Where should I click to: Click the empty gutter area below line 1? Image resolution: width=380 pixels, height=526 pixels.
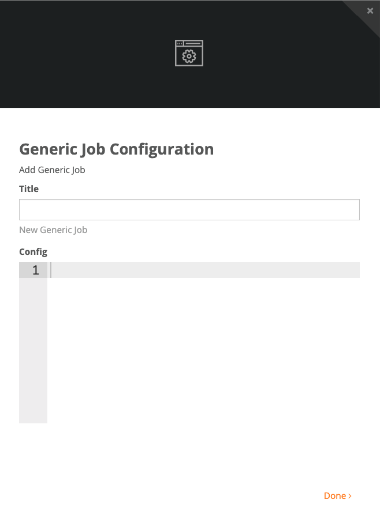pos(33,350)
